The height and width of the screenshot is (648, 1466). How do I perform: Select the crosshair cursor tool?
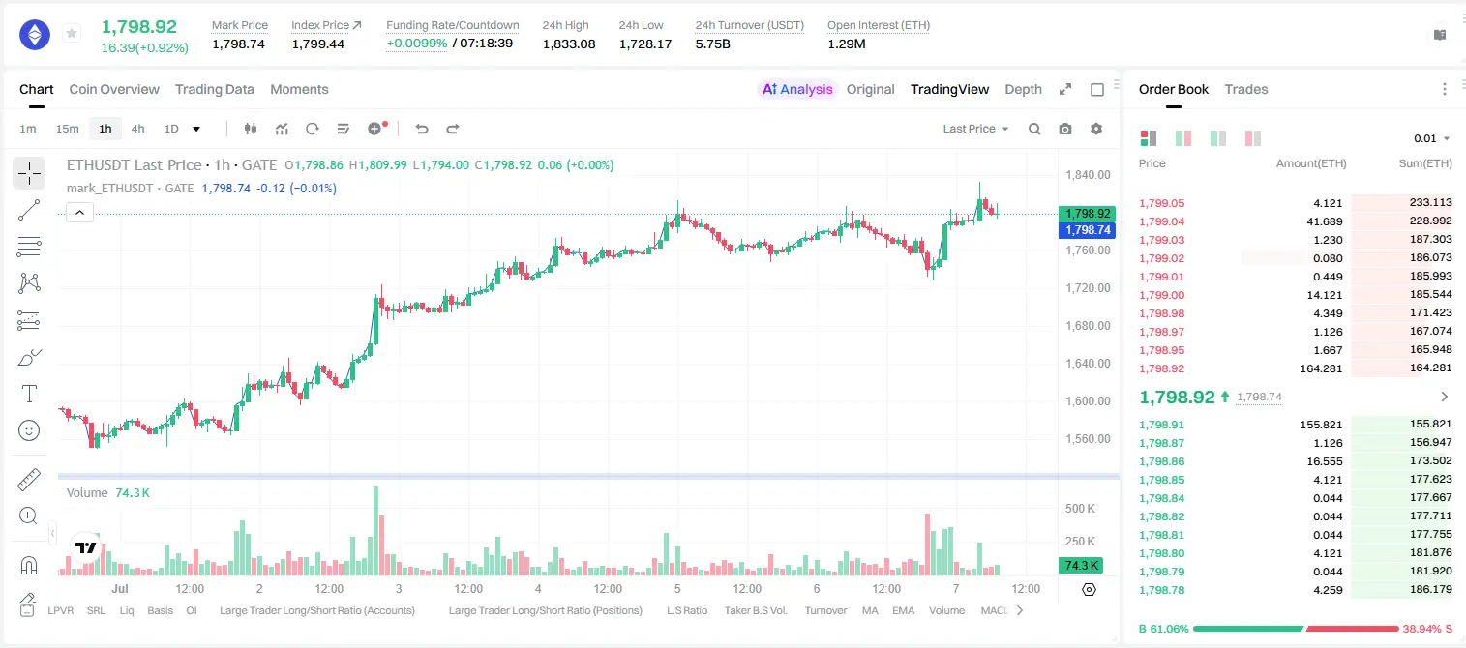(29, 173)
